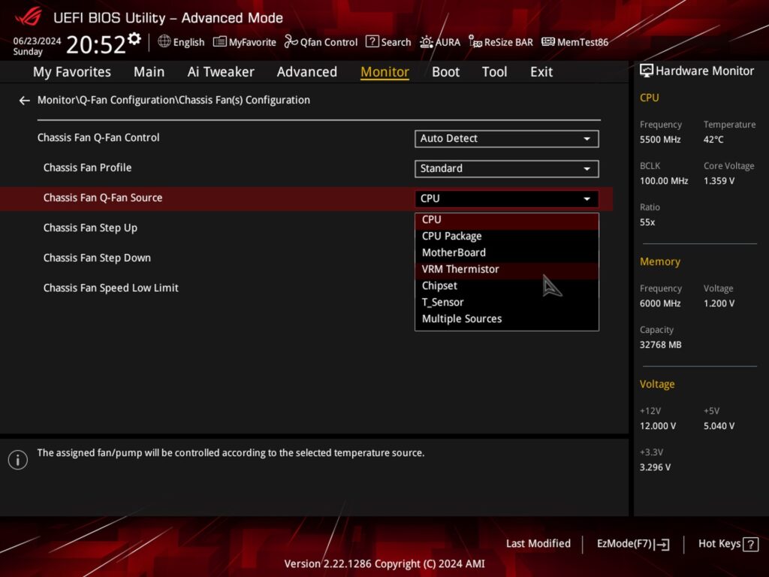Open the Exit tab
This screenshot has height=577, width=769.
tap(541, 72)
